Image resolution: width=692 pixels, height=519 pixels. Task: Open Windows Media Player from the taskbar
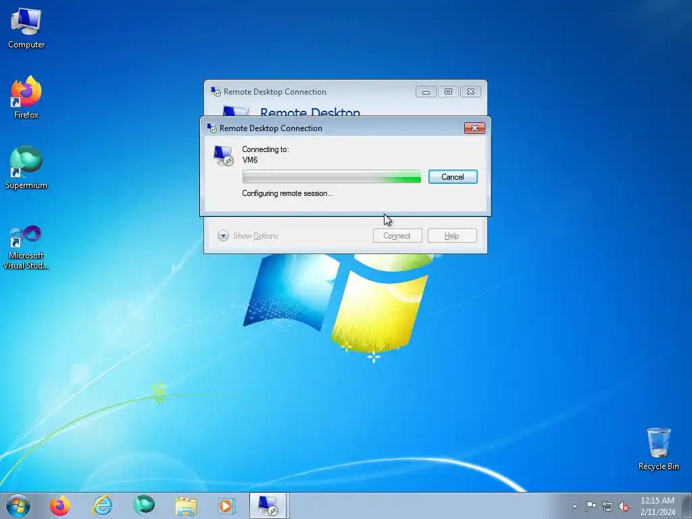(x=227, y=505)
